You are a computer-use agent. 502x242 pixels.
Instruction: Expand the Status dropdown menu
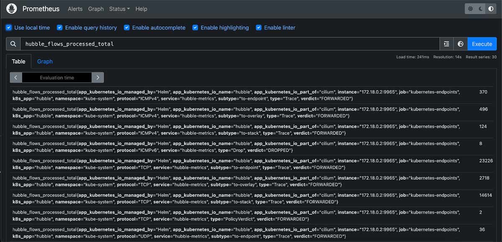click(x=119, y=9)
